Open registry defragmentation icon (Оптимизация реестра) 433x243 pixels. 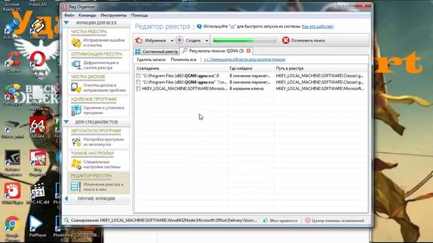point(76,65)
